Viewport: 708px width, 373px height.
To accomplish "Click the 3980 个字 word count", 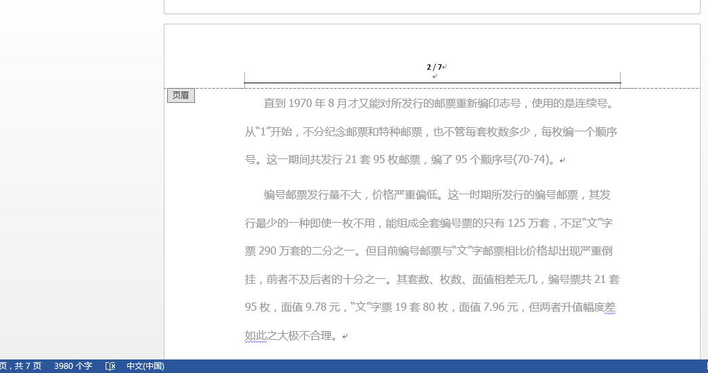I will tap(73, 366).
